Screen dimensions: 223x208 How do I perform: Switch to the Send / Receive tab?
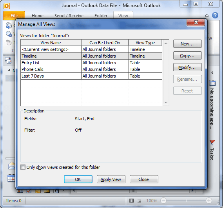coord(69,16)
